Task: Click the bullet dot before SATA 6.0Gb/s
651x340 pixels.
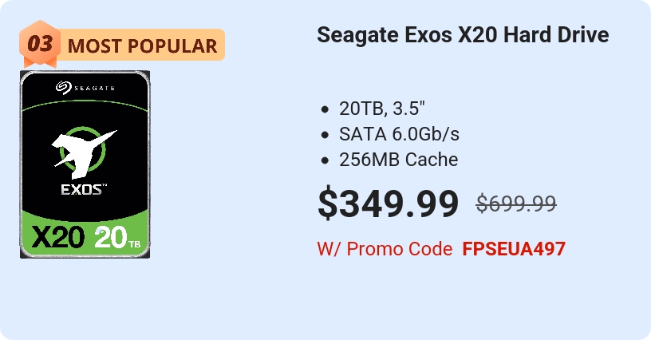Action: (325, 135)
